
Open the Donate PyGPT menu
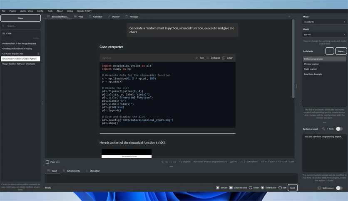[85, 11]
